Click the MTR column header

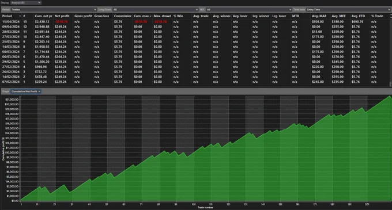coord(300,16)
